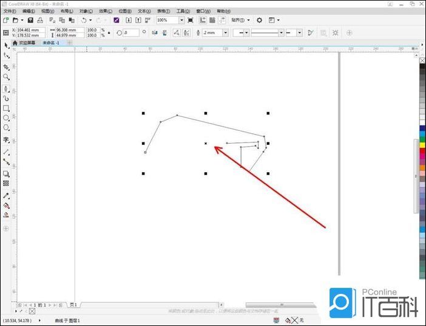
Task: Click the Print icon
Action: coord(40,20)
